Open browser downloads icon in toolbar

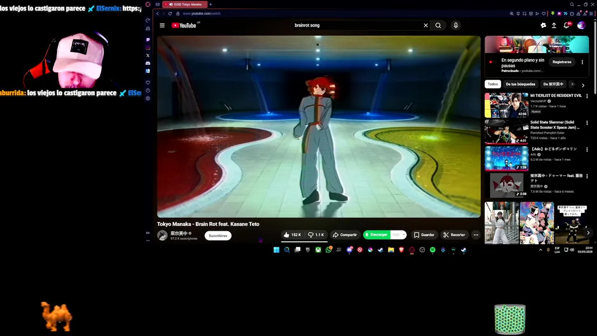pos(585,14)
